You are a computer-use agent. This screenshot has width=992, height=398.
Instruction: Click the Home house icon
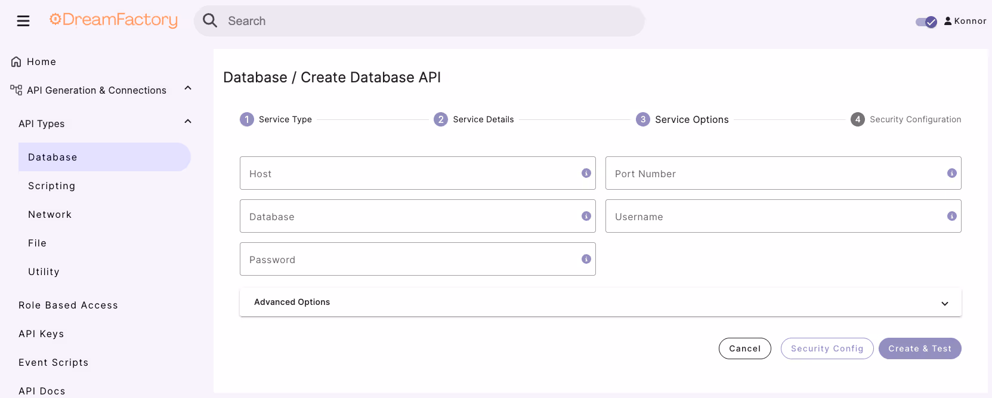tap(16, 61)
